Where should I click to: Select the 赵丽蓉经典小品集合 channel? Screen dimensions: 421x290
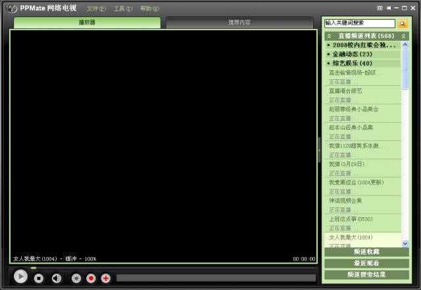(363, 114)
